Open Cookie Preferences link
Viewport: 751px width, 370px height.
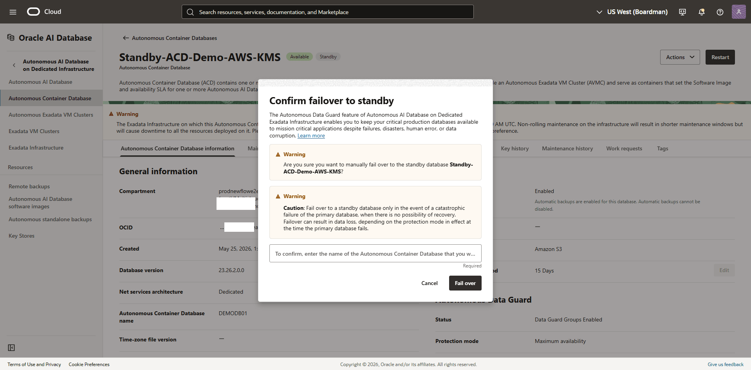(89, 365)
